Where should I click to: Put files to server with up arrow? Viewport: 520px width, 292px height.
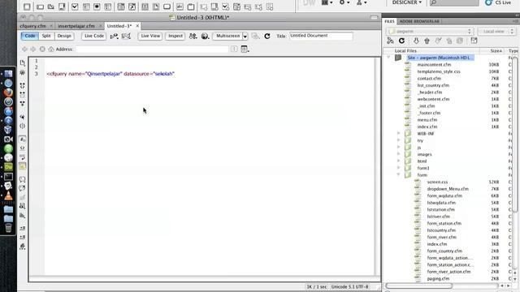[x=427, y=41]
